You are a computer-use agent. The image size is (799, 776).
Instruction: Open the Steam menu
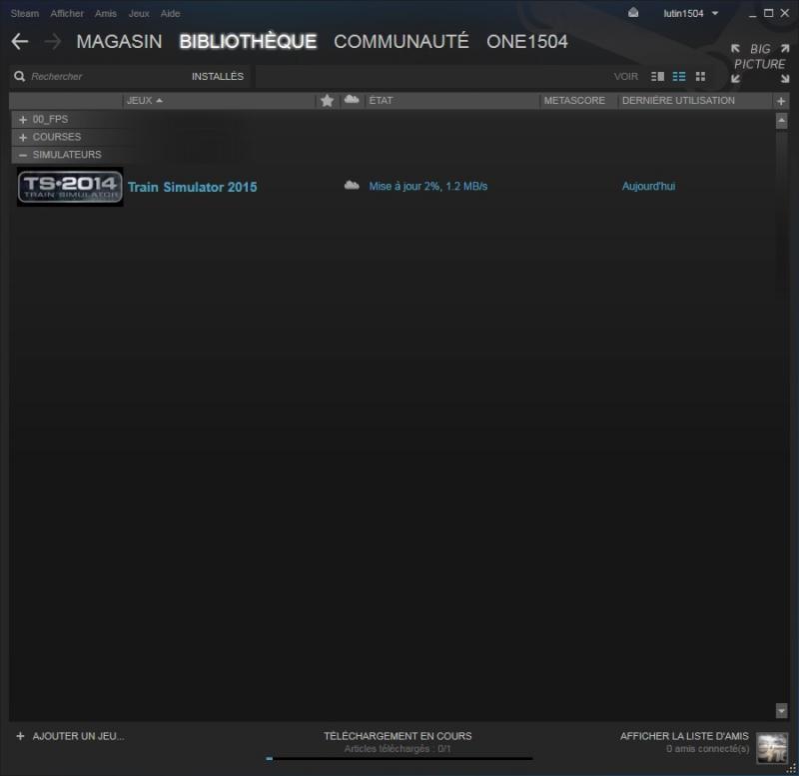tap(24, 13)
